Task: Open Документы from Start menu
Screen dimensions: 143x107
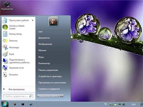Action: (x=44, y=38)
